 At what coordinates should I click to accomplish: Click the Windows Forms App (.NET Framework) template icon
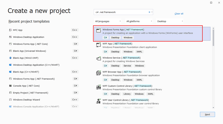[x=98, y=31]
